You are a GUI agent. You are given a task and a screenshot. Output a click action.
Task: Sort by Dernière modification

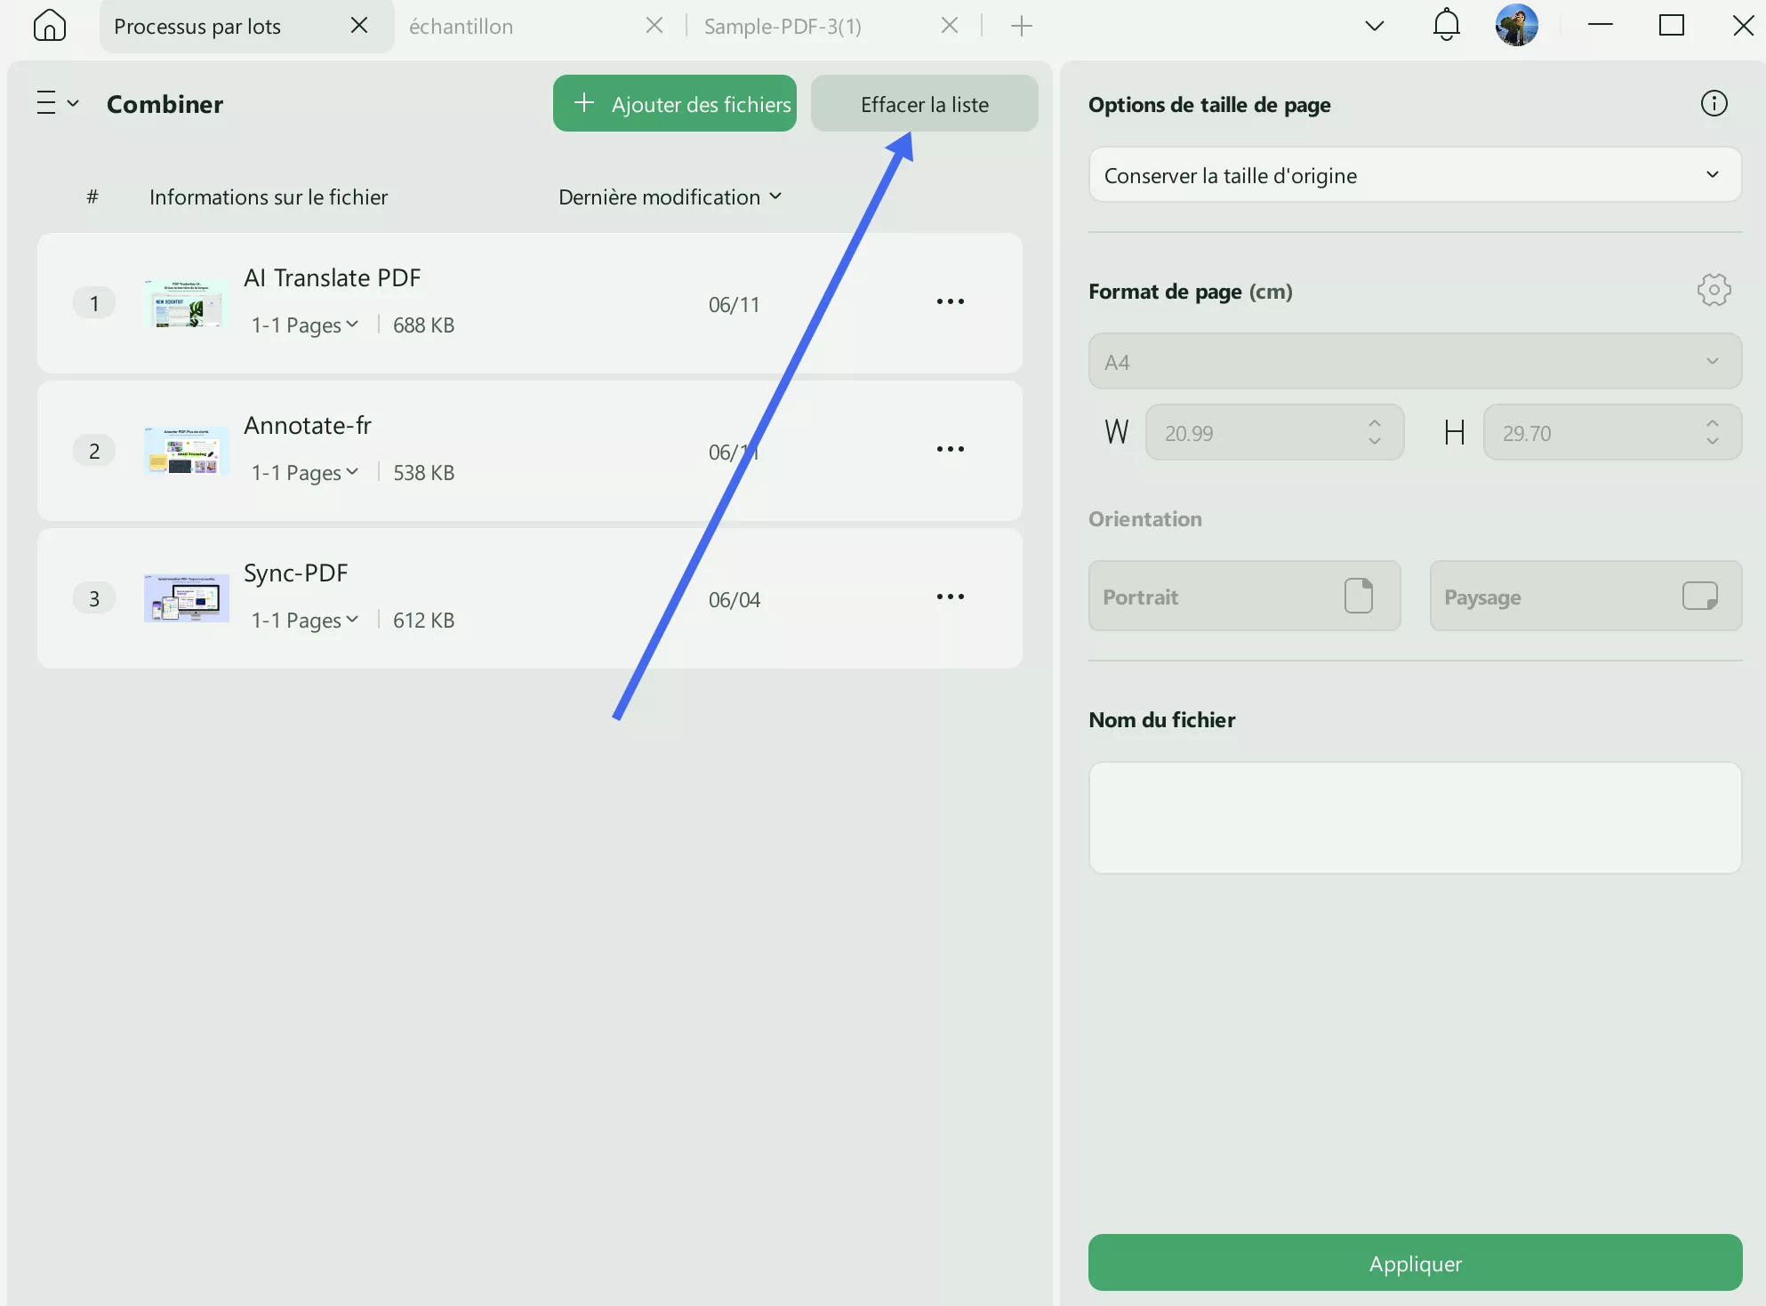tap(670, 197)
